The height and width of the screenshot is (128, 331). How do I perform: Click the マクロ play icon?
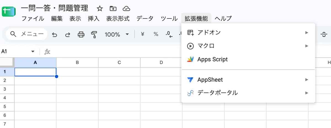point(190,46)
